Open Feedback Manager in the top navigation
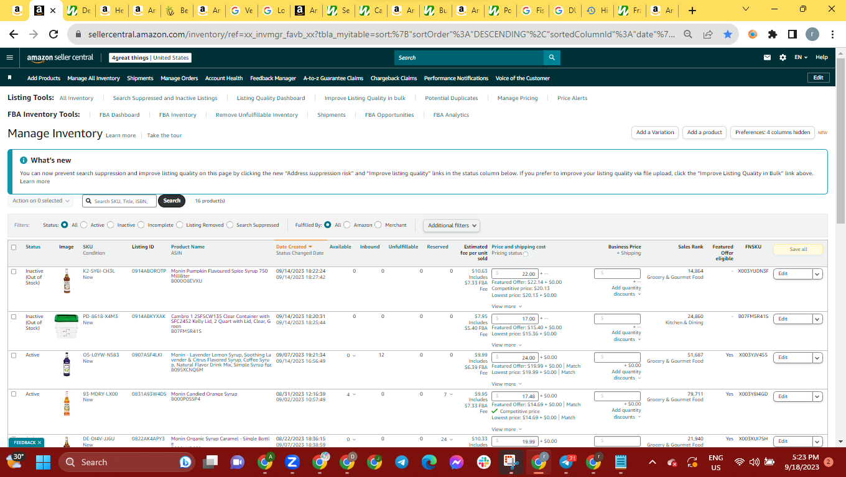Viewport: 846px width, 477px height. point(273,78)
